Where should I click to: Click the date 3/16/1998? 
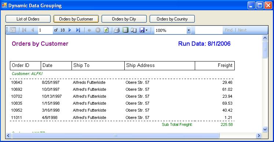(51, 110)
